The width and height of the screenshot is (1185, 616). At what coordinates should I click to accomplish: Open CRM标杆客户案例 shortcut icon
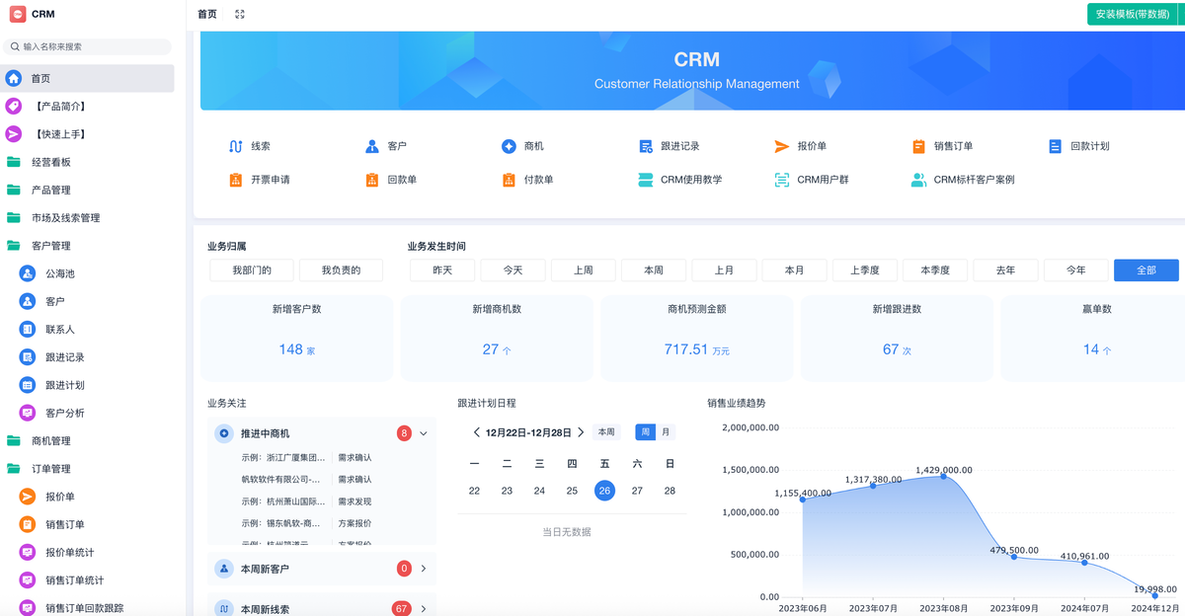[x=918, y=180]
